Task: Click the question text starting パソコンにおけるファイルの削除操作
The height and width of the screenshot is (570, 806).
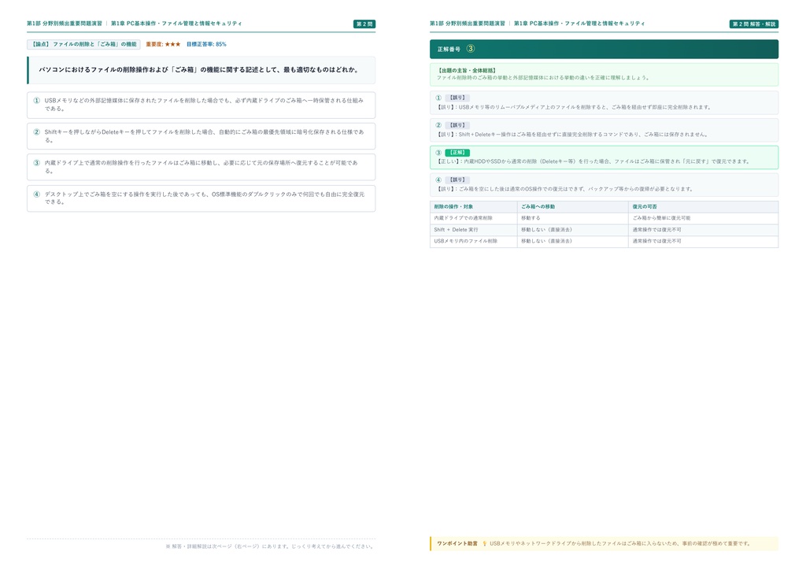Action: coord(199,70)
